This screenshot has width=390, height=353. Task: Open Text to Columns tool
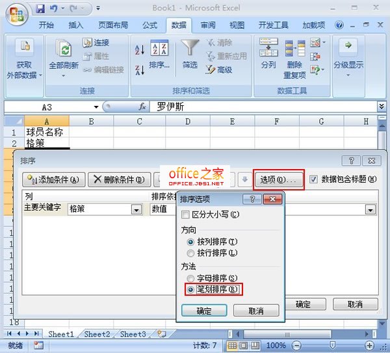click(x=268, y=47)
